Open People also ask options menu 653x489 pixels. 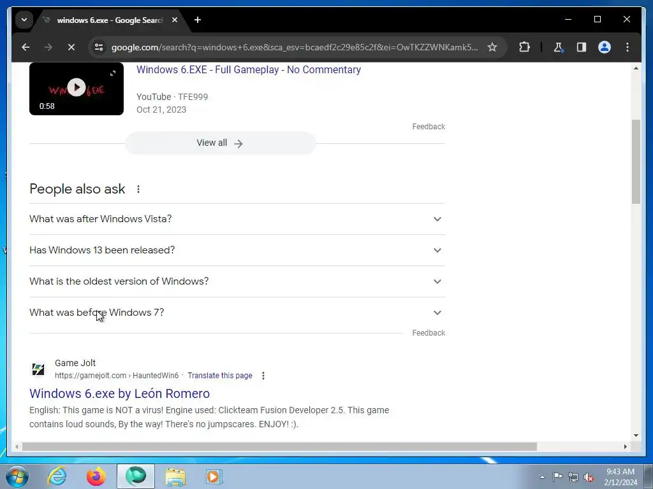click(x=138, y=189)
